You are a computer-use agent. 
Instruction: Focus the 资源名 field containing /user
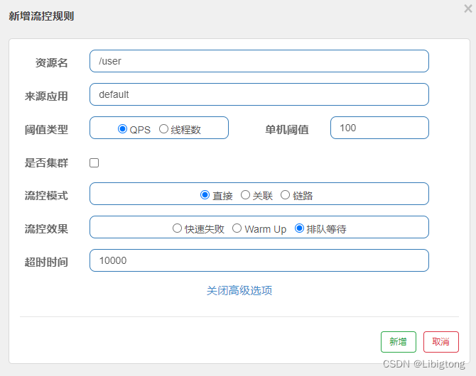coord(259,61)
